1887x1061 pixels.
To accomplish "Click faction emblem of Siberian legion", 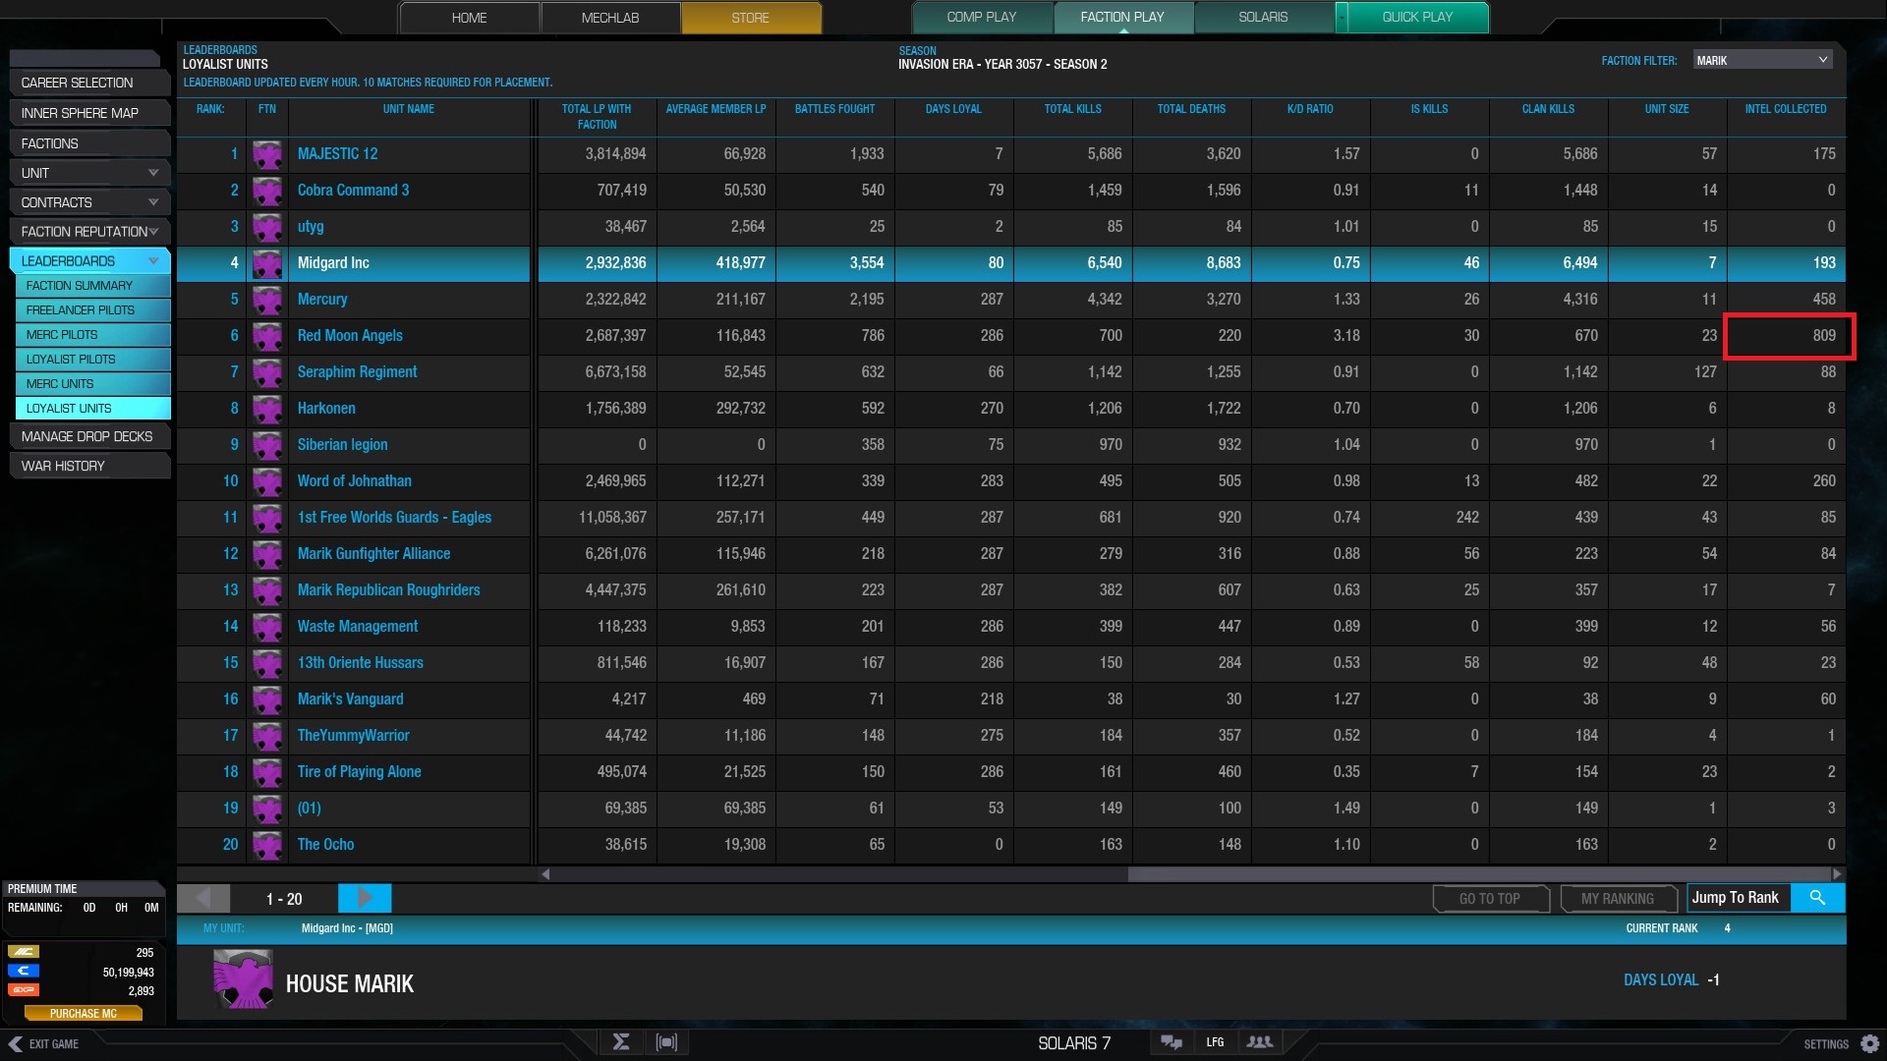I will [x=267, y=445].
